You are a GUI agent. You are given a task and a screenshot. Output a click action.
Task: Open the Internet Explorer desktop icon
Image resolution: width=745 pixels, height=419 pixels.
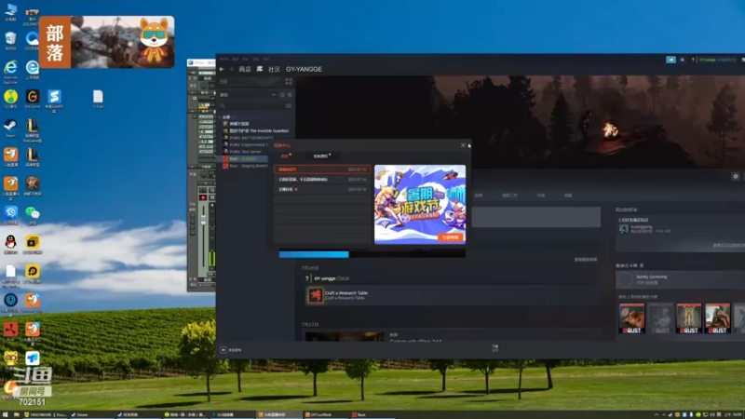pyautogui.click(x=10, y=72)
